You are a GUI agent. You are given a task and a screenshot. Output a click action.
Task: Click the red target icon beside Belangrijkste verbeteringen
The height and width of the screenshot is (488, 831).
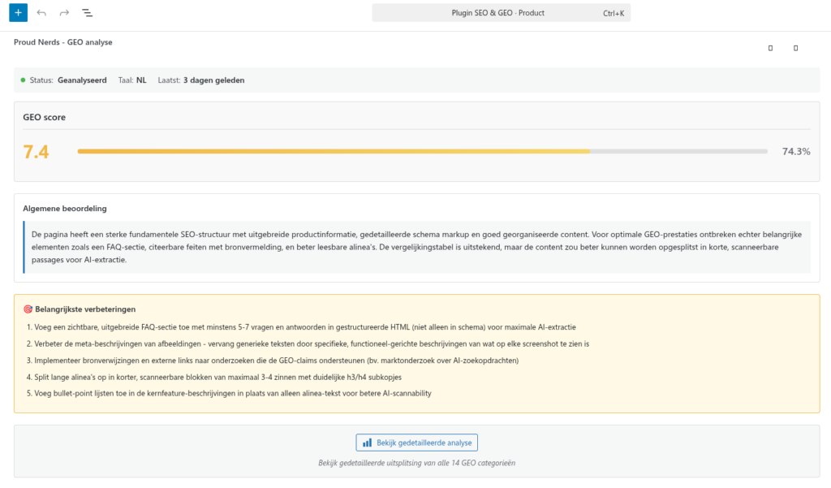[x=28, y=309]
